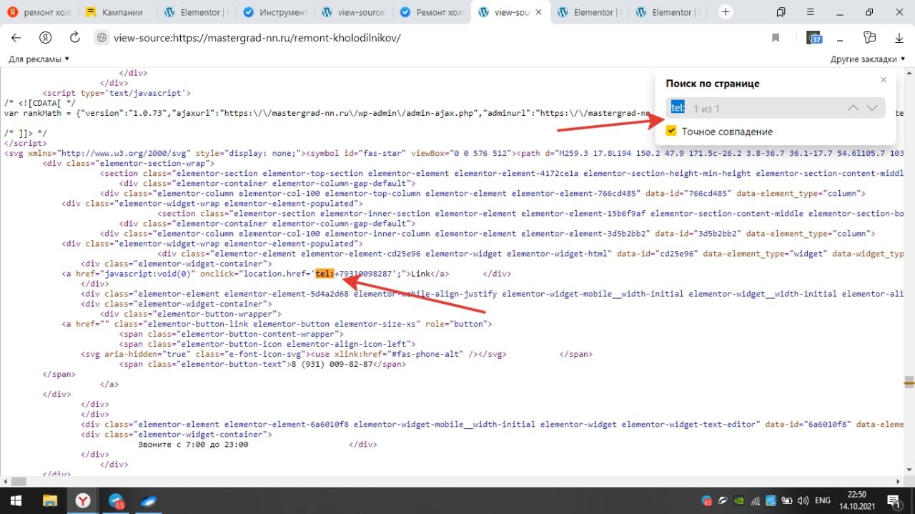Screen dimensions: 915x514
Task: Expand the 'Для рекламы' bookmarks folder
Action: (39, 59)
